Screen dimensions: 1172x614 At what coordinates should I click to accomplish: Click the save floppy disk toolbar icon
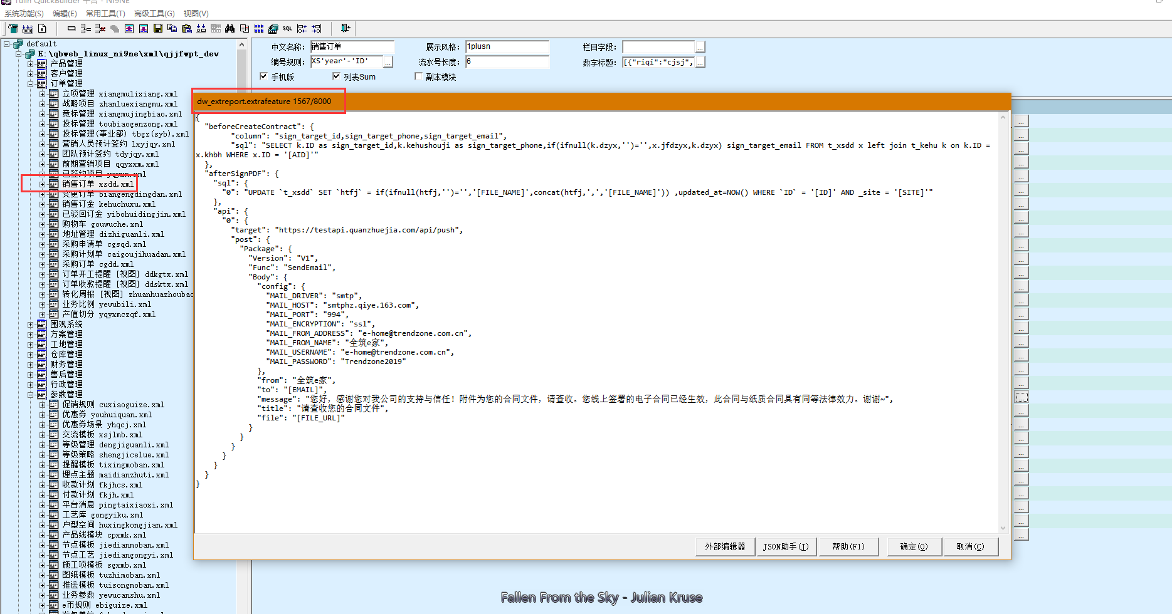[158, 29]
